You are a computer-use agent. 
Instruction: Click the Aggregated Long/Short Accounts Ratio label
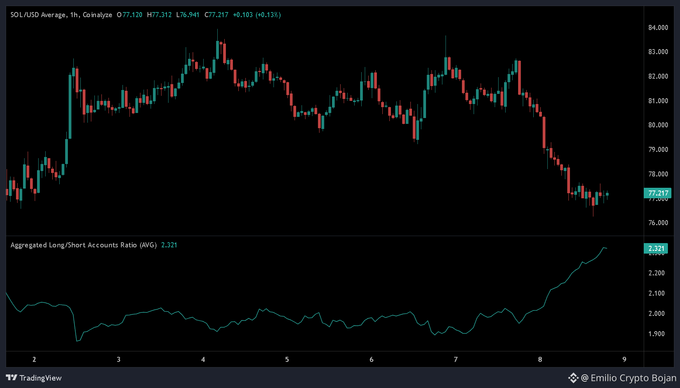click(83, 245)
